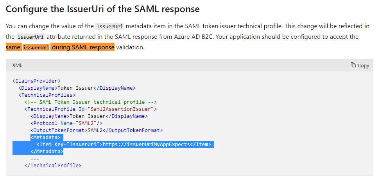Click the Saml2AssertionIssuer Id value
This screenshot has width=380, height=186.
[x=121, y=109]
